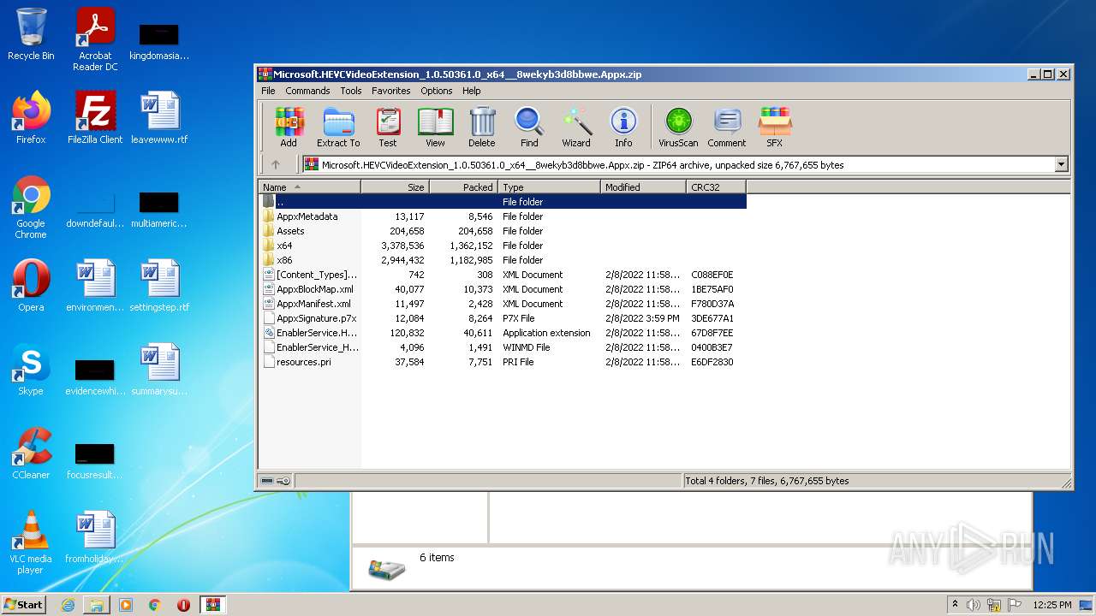Screen dimensions: 1096x616
Task: Sort by the Packed column header
Action: 463,187
